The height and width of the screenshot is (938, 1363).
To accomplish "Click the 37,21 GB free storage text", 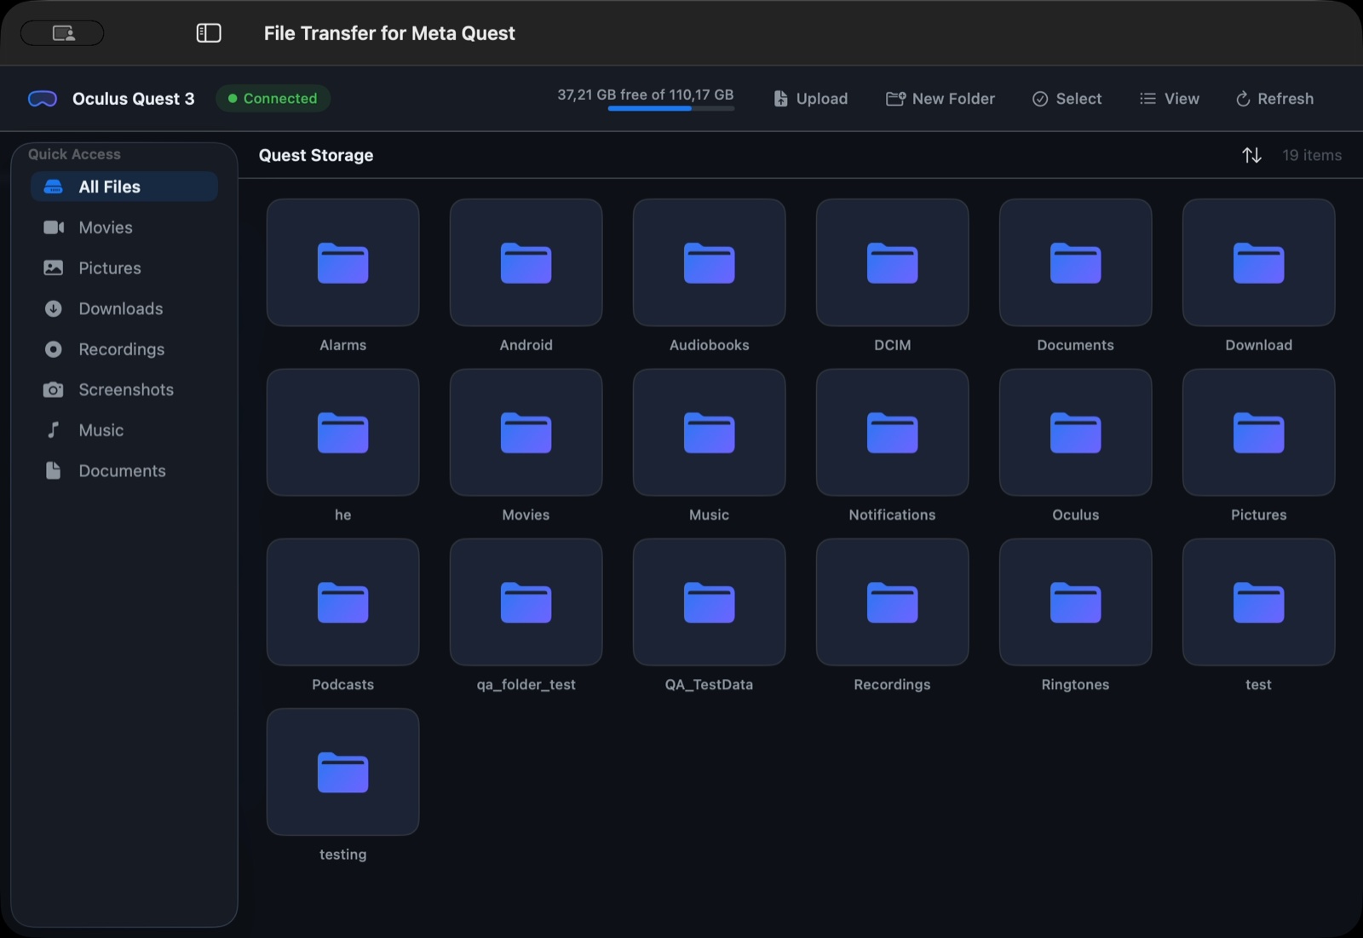I will pos(645,95).
